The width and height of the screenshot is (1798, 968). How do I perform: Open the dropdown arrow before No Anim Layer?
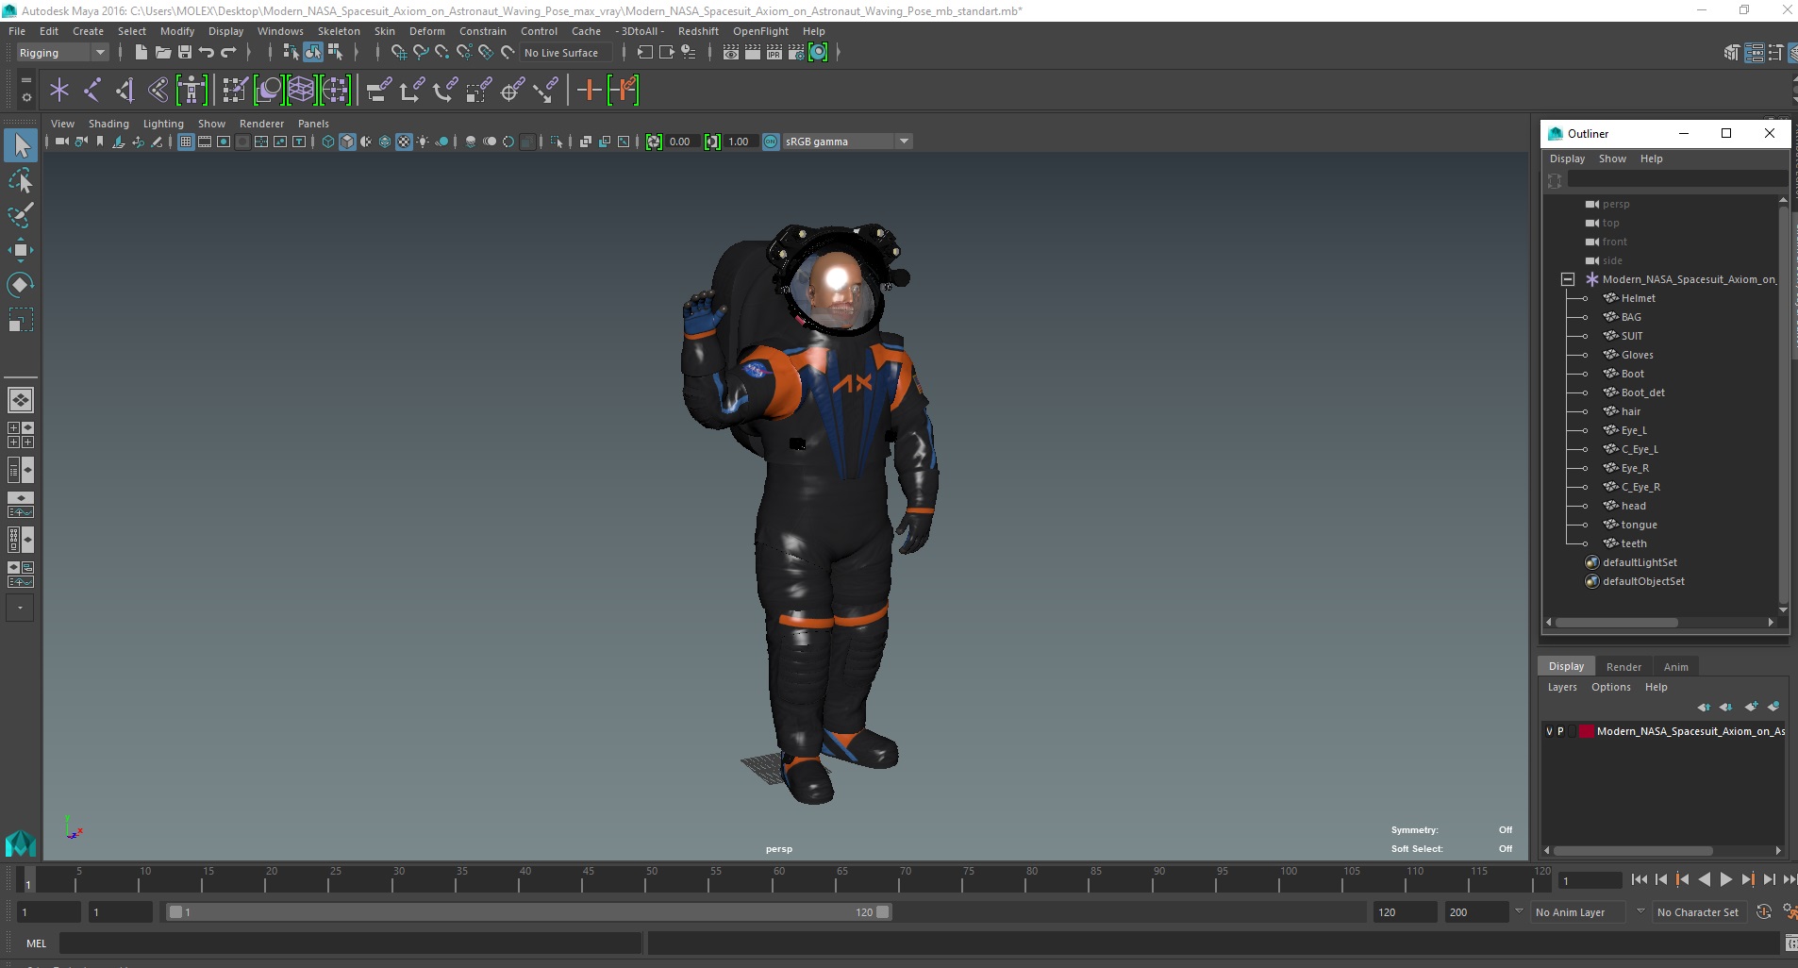click(x=1518, y=911)
